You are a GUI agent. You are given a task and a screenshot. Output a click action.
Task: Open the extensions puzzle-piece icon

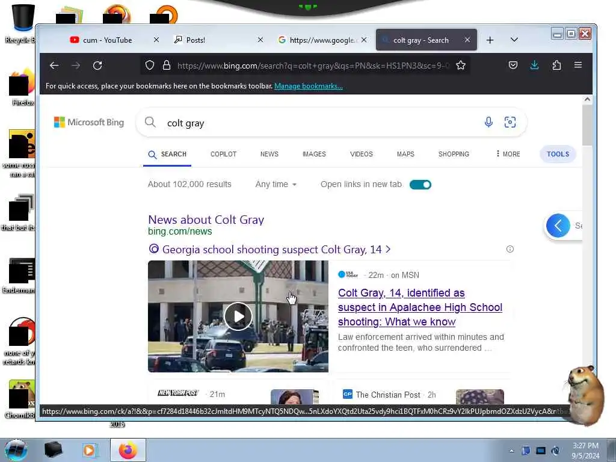pos(556,65)
